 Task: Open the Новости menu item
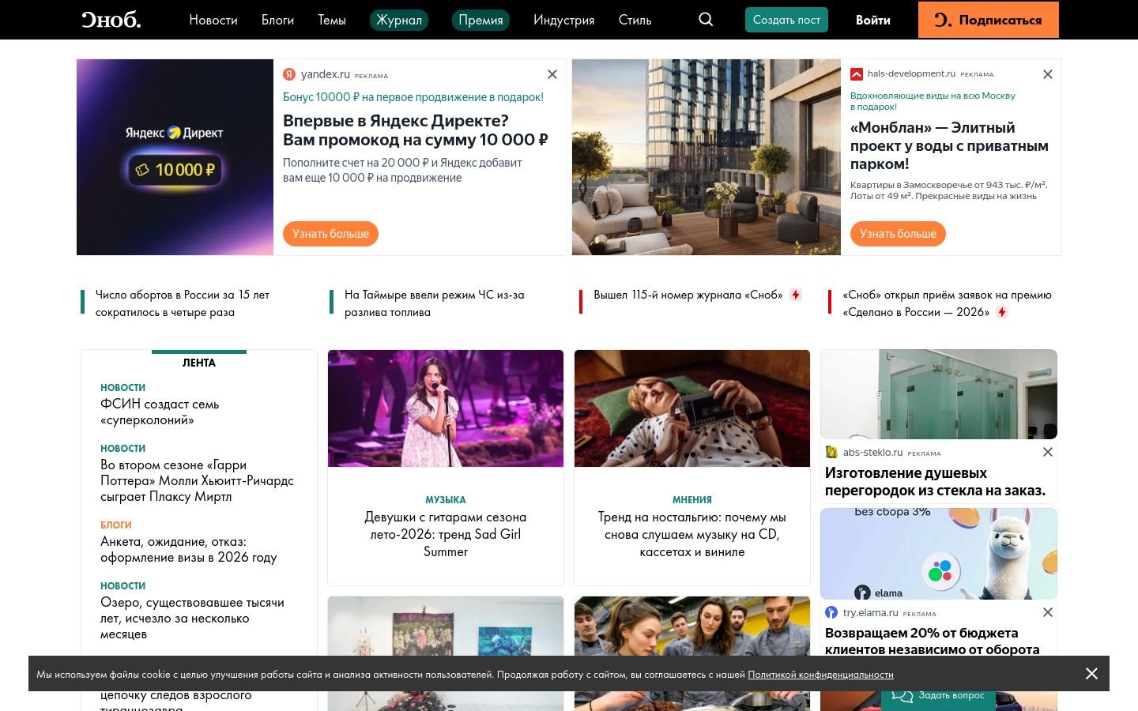[x=213, y=20]
